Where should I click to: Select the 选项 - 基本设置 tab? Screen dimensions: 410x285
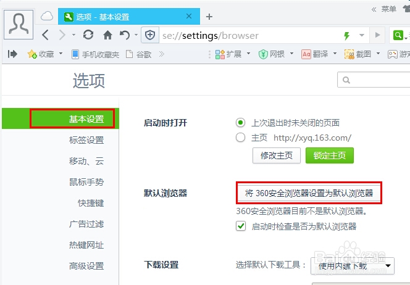(x=129, y=17)
